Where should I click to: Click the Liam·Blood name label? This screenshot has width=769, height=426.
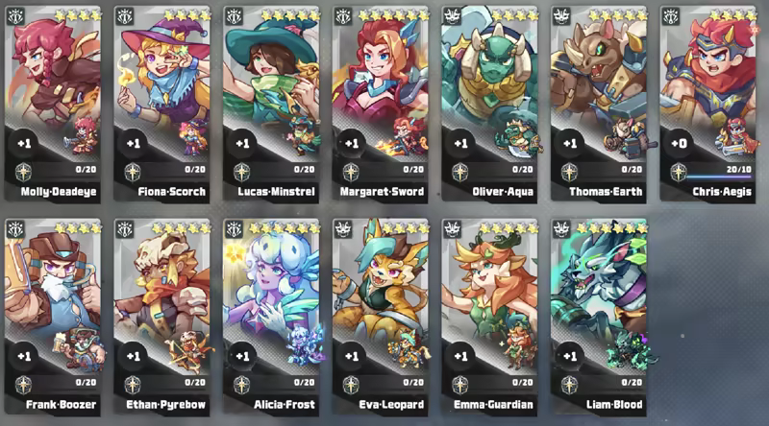point(614,405)
